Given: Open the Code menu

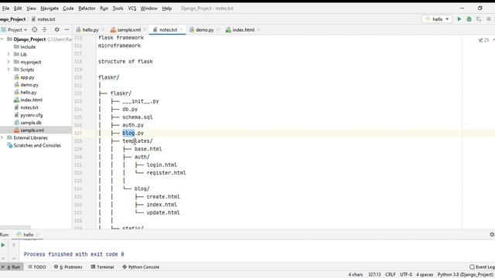Looking at the screenshot, I should click(68, 8).
